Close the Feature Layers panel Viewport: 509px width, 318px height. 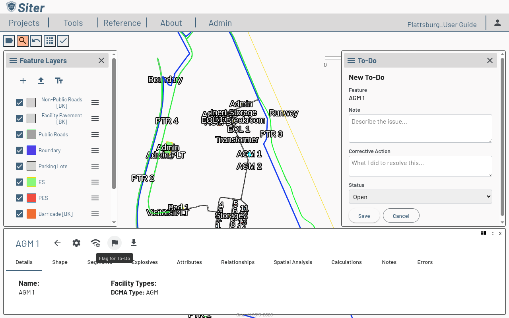[x=101, y=60]
